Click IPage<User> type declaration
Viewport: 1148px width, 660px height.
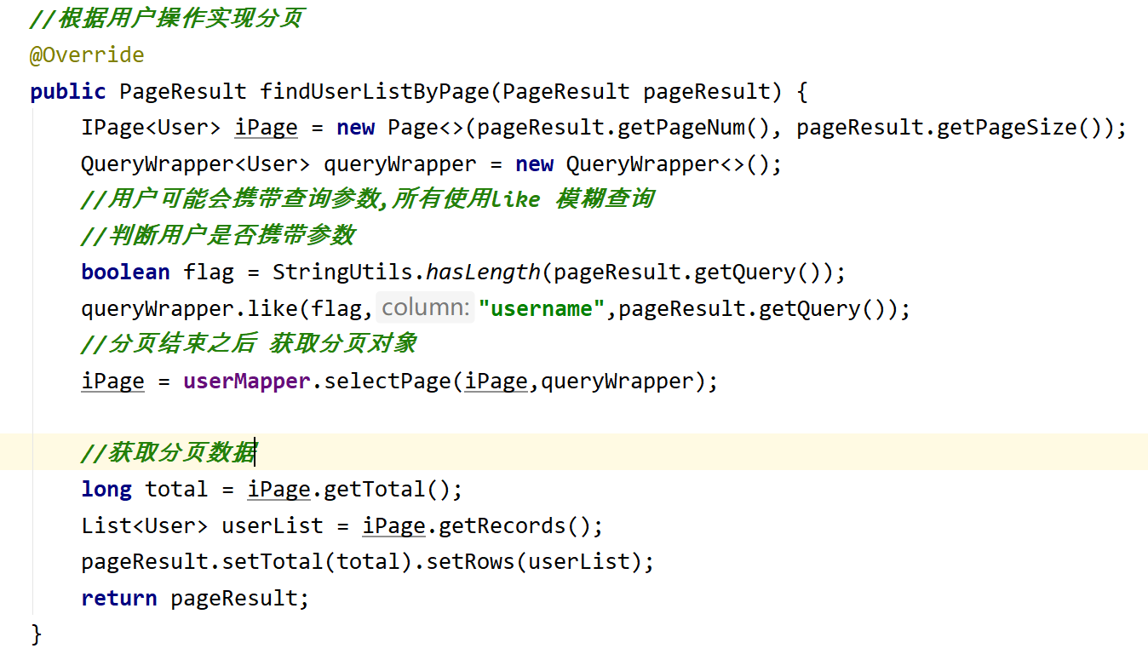pyautogui.click(x=152, y=128)
